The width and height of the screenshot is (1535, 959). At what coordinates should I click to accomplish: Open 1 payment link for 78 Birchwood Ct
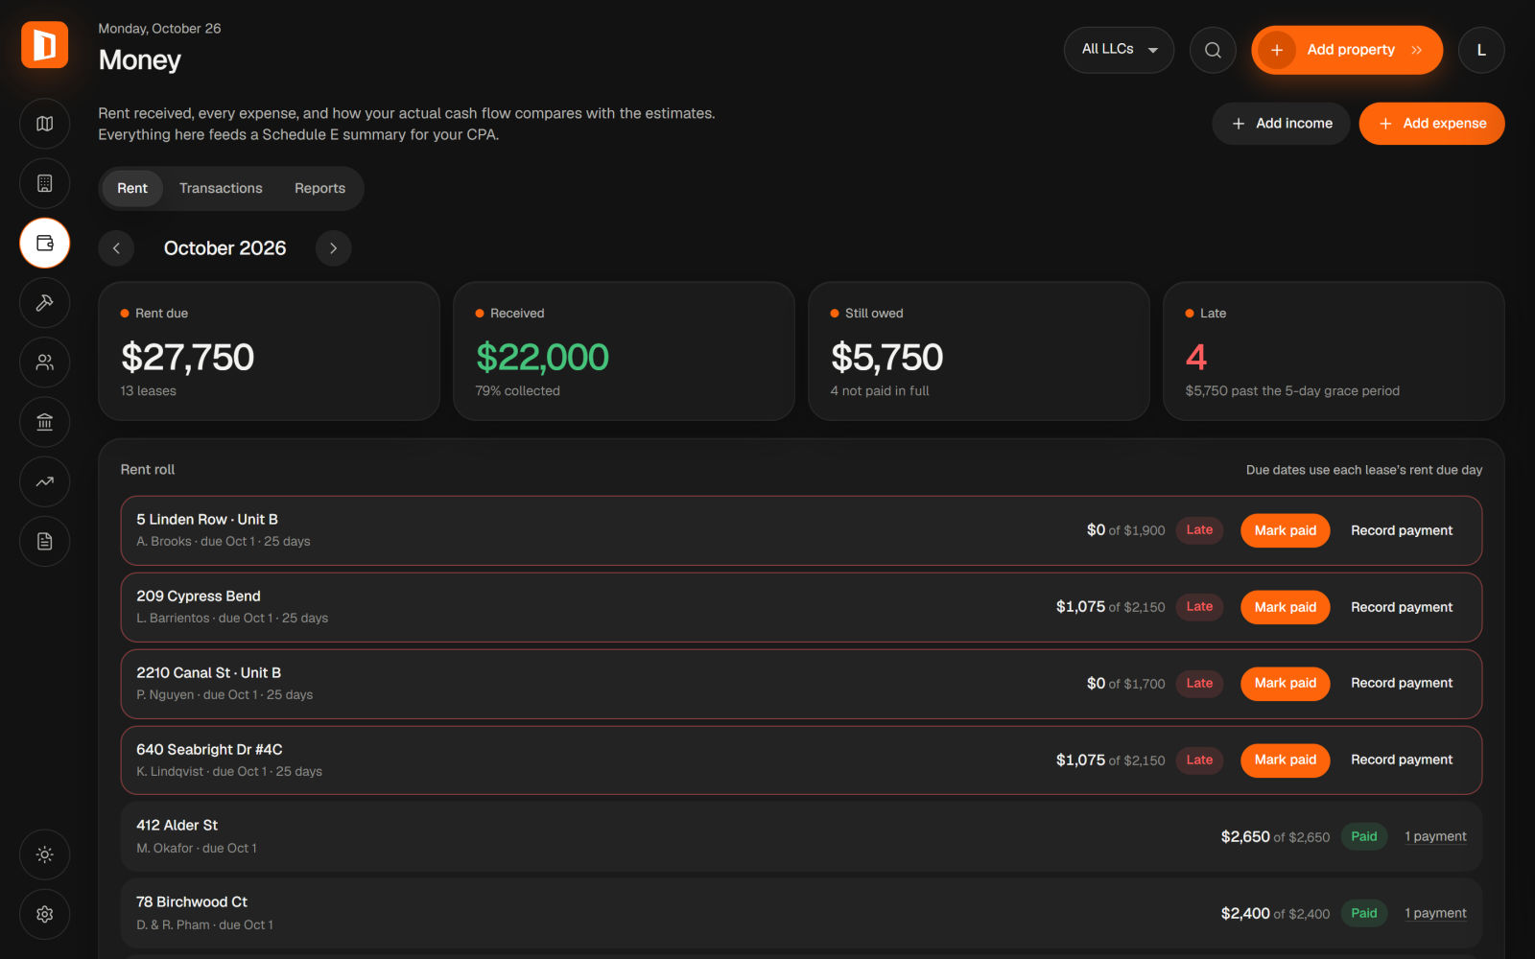(1435, 913)
